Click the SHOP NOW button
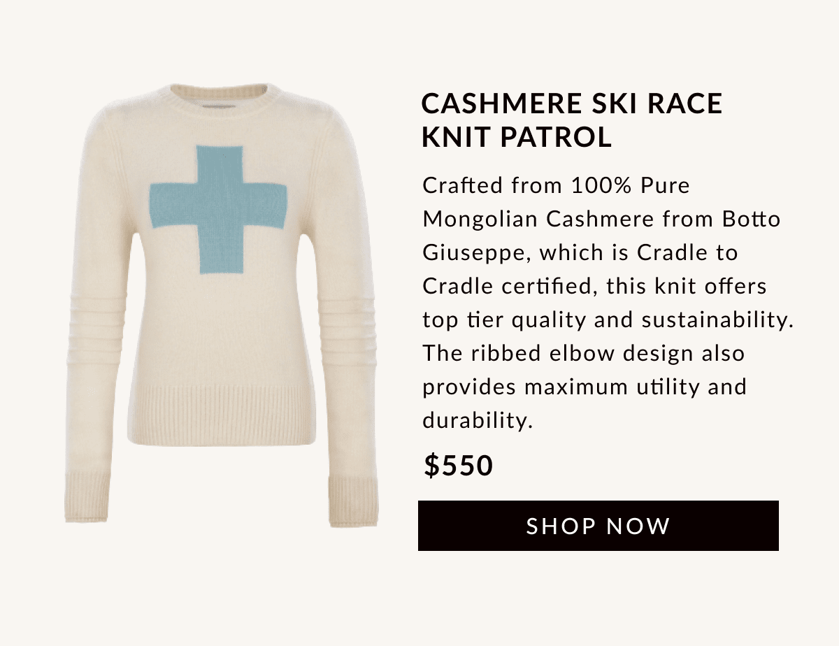This screenshot has width=839, height=646. coord(598,526)
